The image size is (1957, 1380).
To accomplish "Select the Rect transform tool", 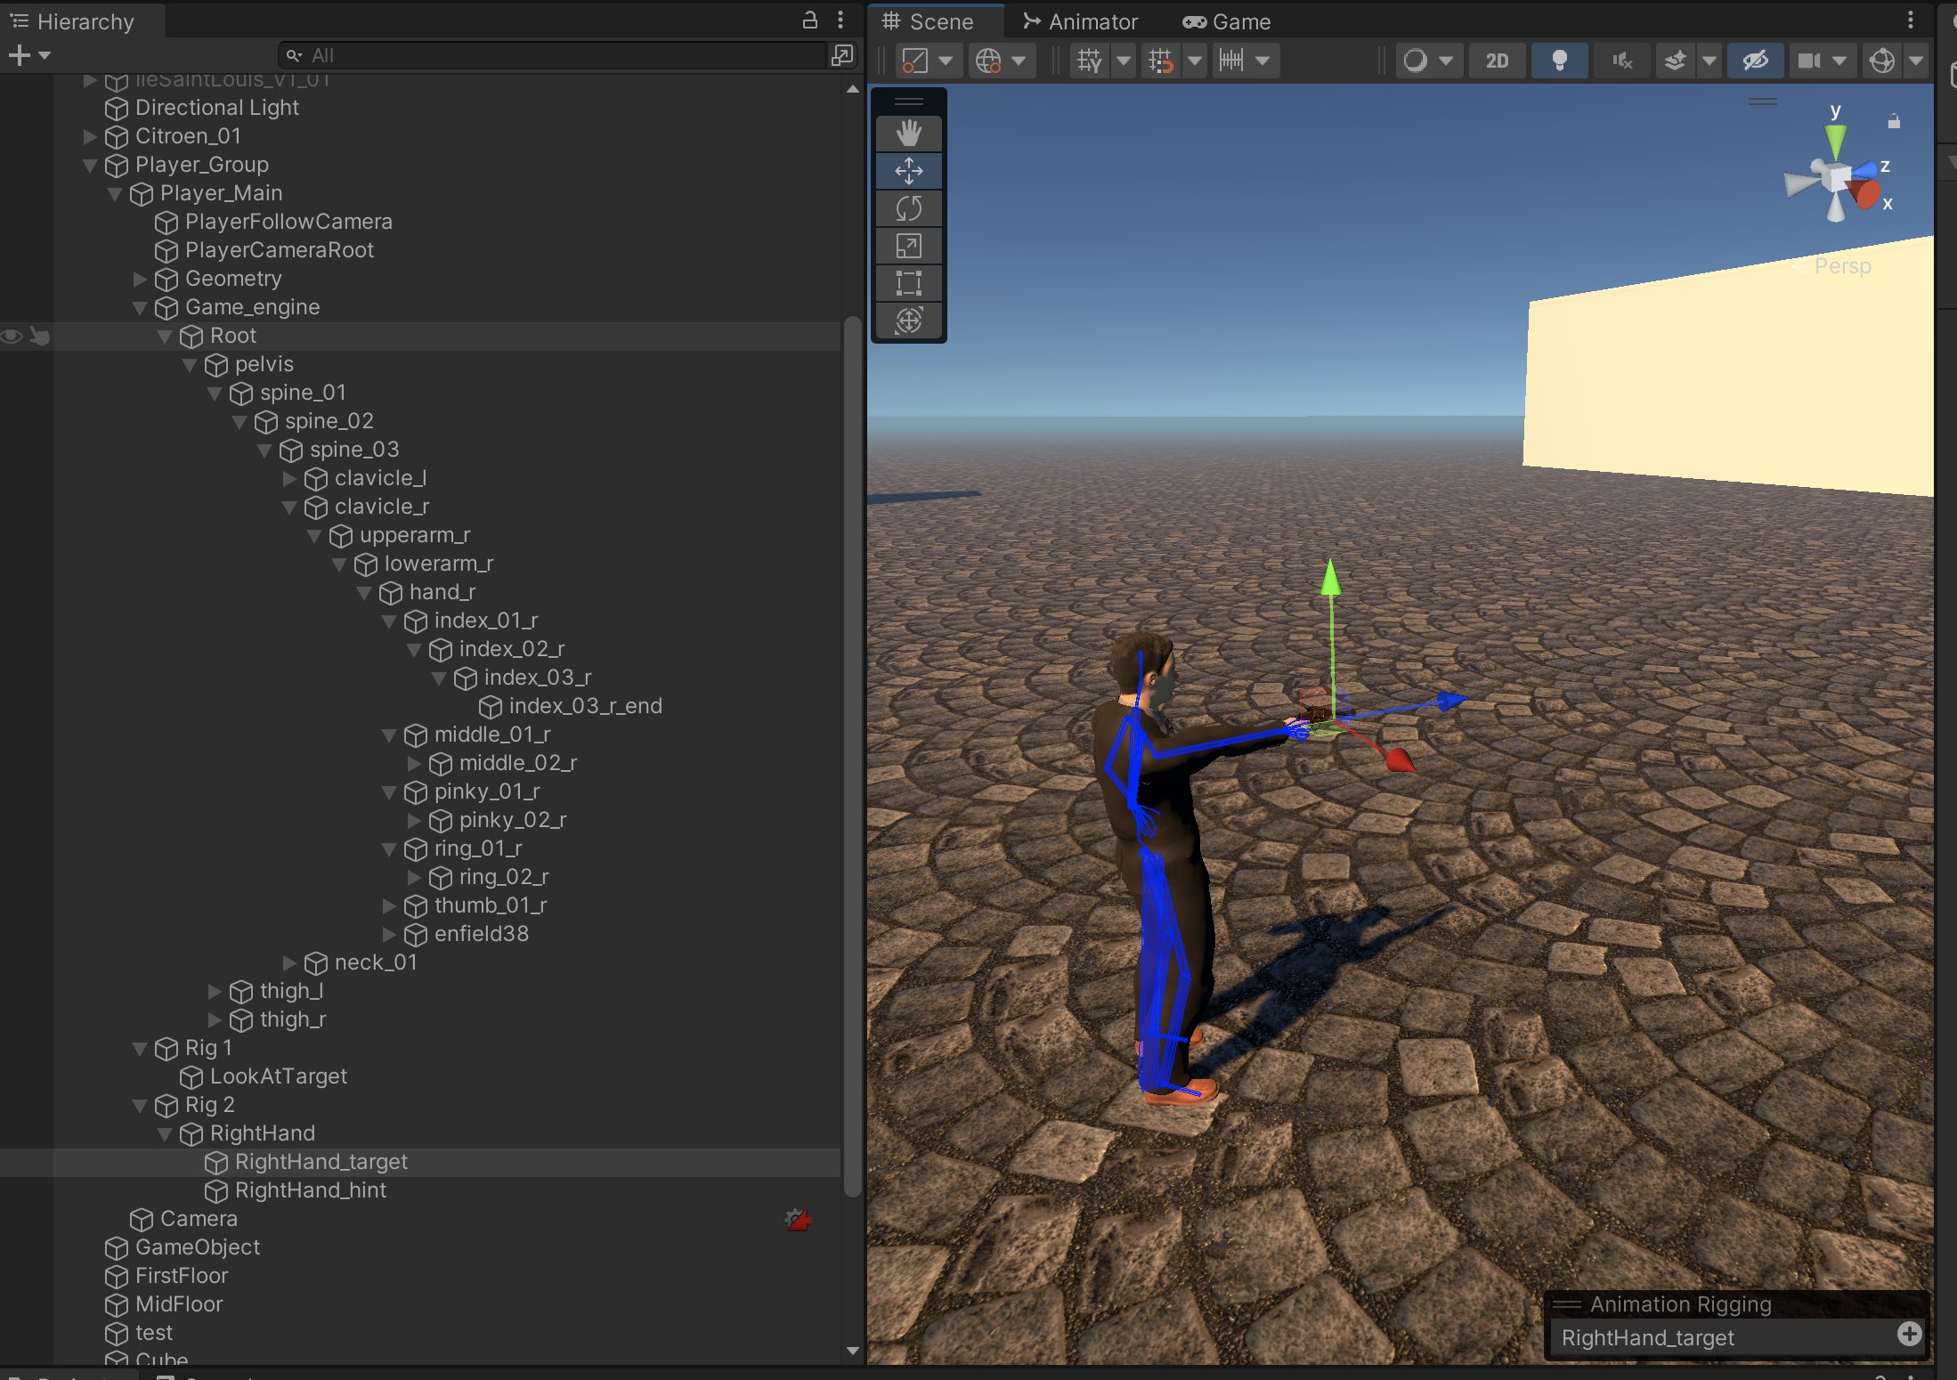I will click(x=908, y=283).
